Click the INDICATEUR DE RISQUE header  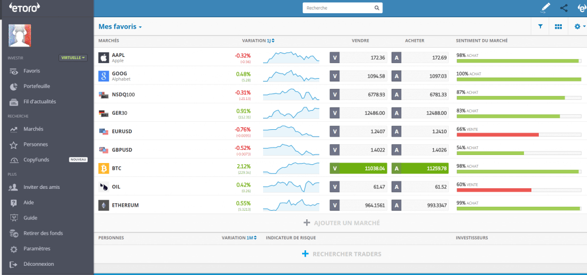[291, 238]
